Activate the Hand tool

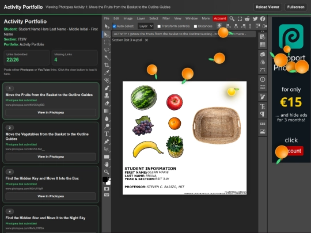107,164
